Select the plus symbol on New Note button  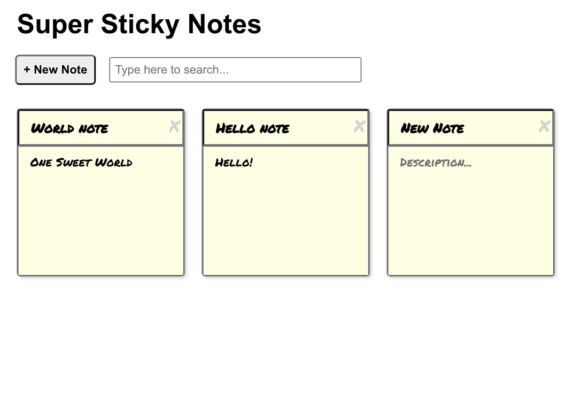point(26,70)
